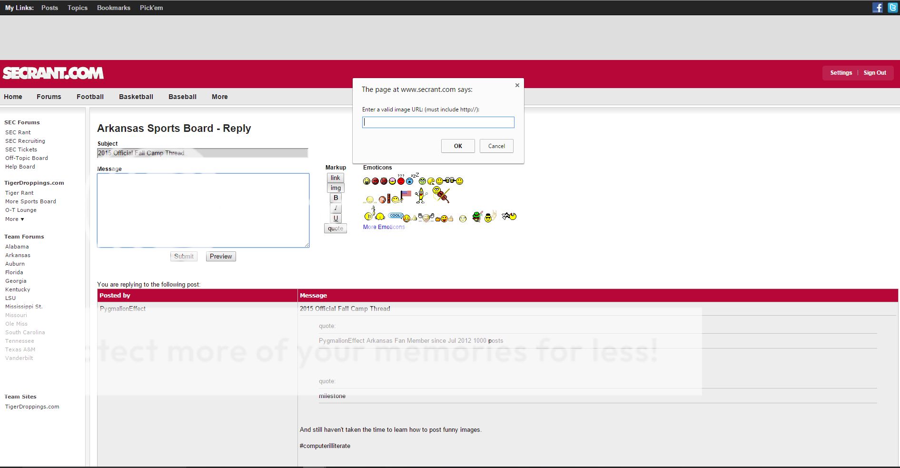Click the red devil emoticon
The width and height of the screenshot is (900, 468).
tap(384, 181)
